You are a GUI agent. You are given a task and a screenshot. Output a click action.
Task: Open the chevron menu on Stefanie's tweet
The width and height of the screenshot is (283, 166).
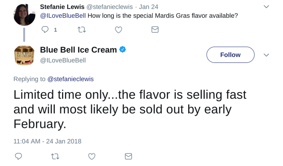point(266,7)
